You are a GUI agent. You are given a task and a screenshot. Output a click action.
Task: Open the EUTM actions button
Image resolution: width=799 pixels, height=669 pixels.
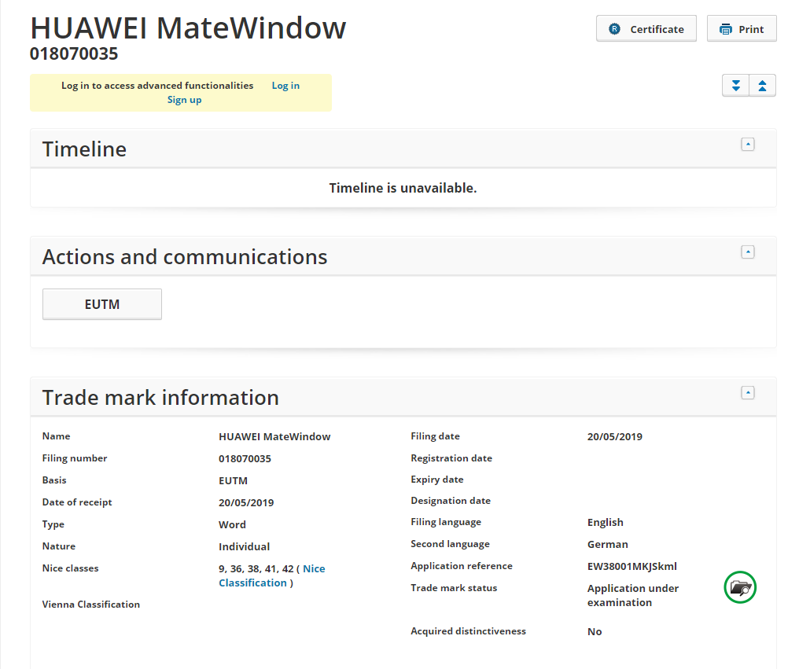coord(102,304)
